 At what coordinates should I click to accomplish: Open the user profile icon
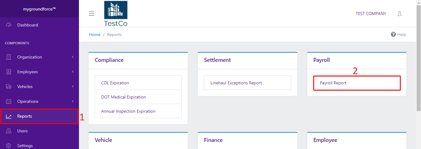click(x=399, y=14)
